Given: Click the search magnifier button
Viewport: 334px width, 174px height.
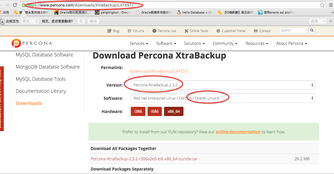Looking at the screenshot, I should 312,30.
